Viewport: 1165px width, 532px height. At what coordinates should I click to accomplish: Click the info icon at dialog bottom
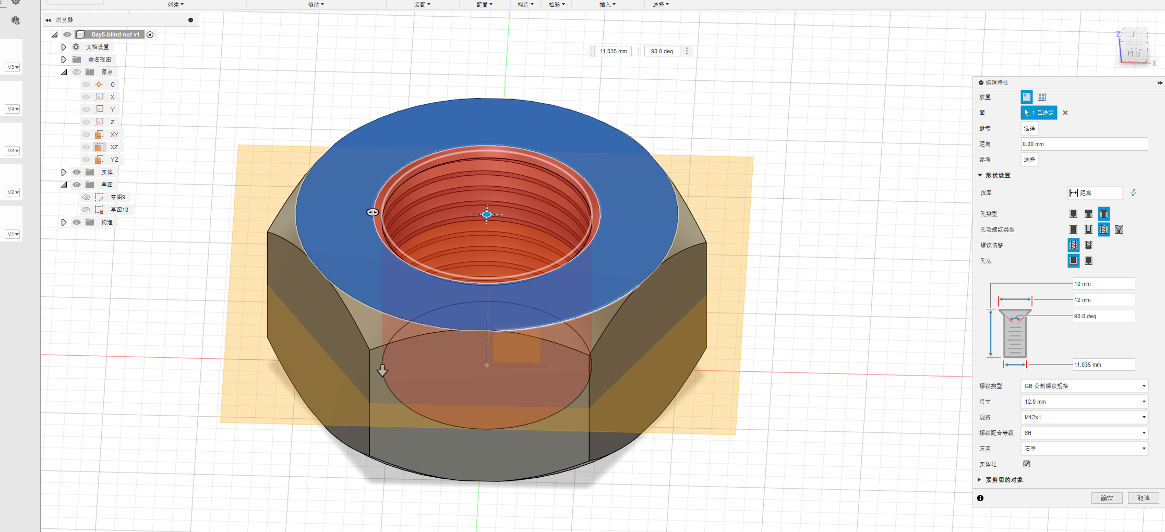click(980, 498)
